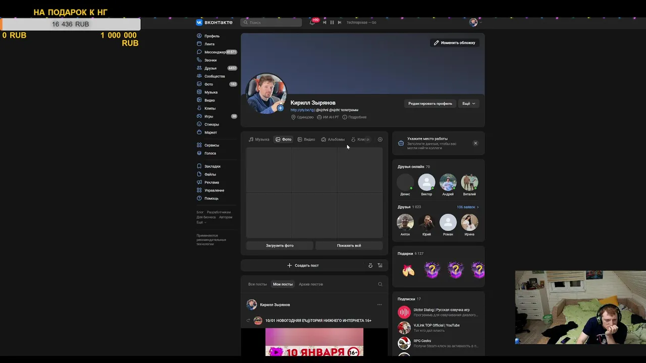Switch to Архив постов tab
Image resolution: width=646 pixels, height=363 pixels.
click(x=311, y=284)
